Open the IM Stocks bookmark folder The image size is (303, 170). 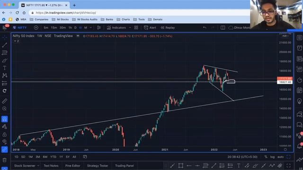(x=60, y=19)
